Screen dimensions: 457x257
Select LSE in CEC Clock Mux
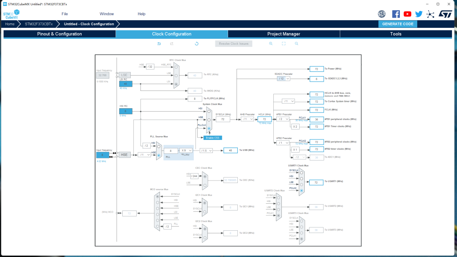205,185
